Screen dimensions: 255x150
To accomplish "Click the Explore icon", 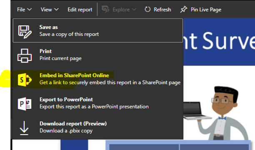I will point(105,9).
